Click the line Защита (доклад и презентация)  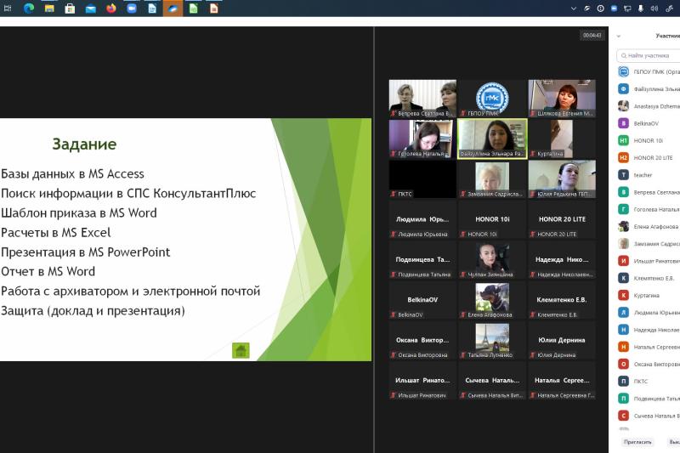tap(93, 311)
